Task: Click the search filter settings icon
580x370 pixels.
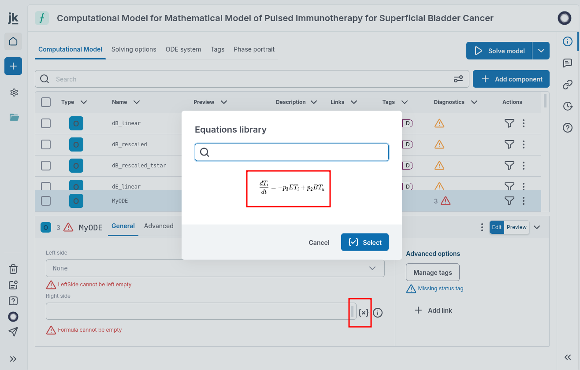Action: click(458, 79)
